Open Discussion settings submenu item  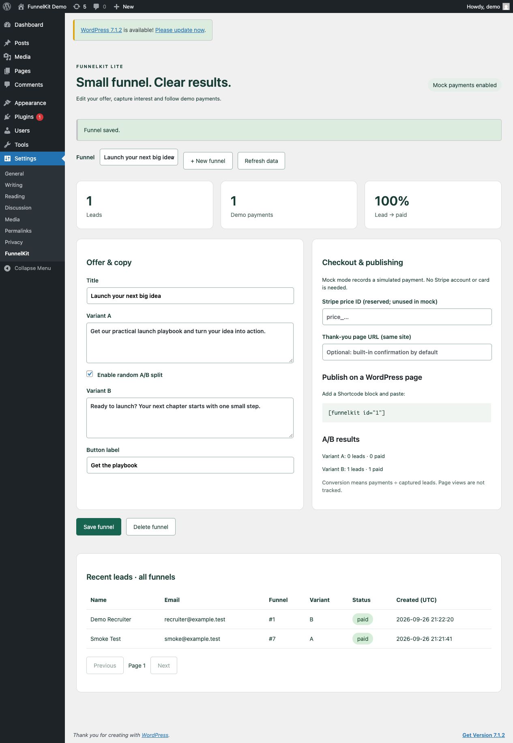tap(18, 208)
